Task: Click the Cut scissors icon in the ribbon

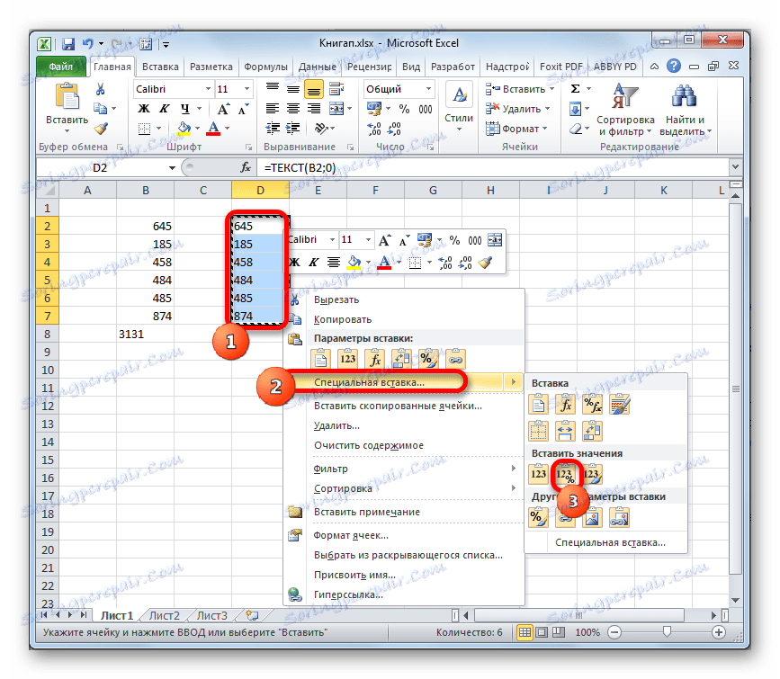Action: [x=101, y=89]
